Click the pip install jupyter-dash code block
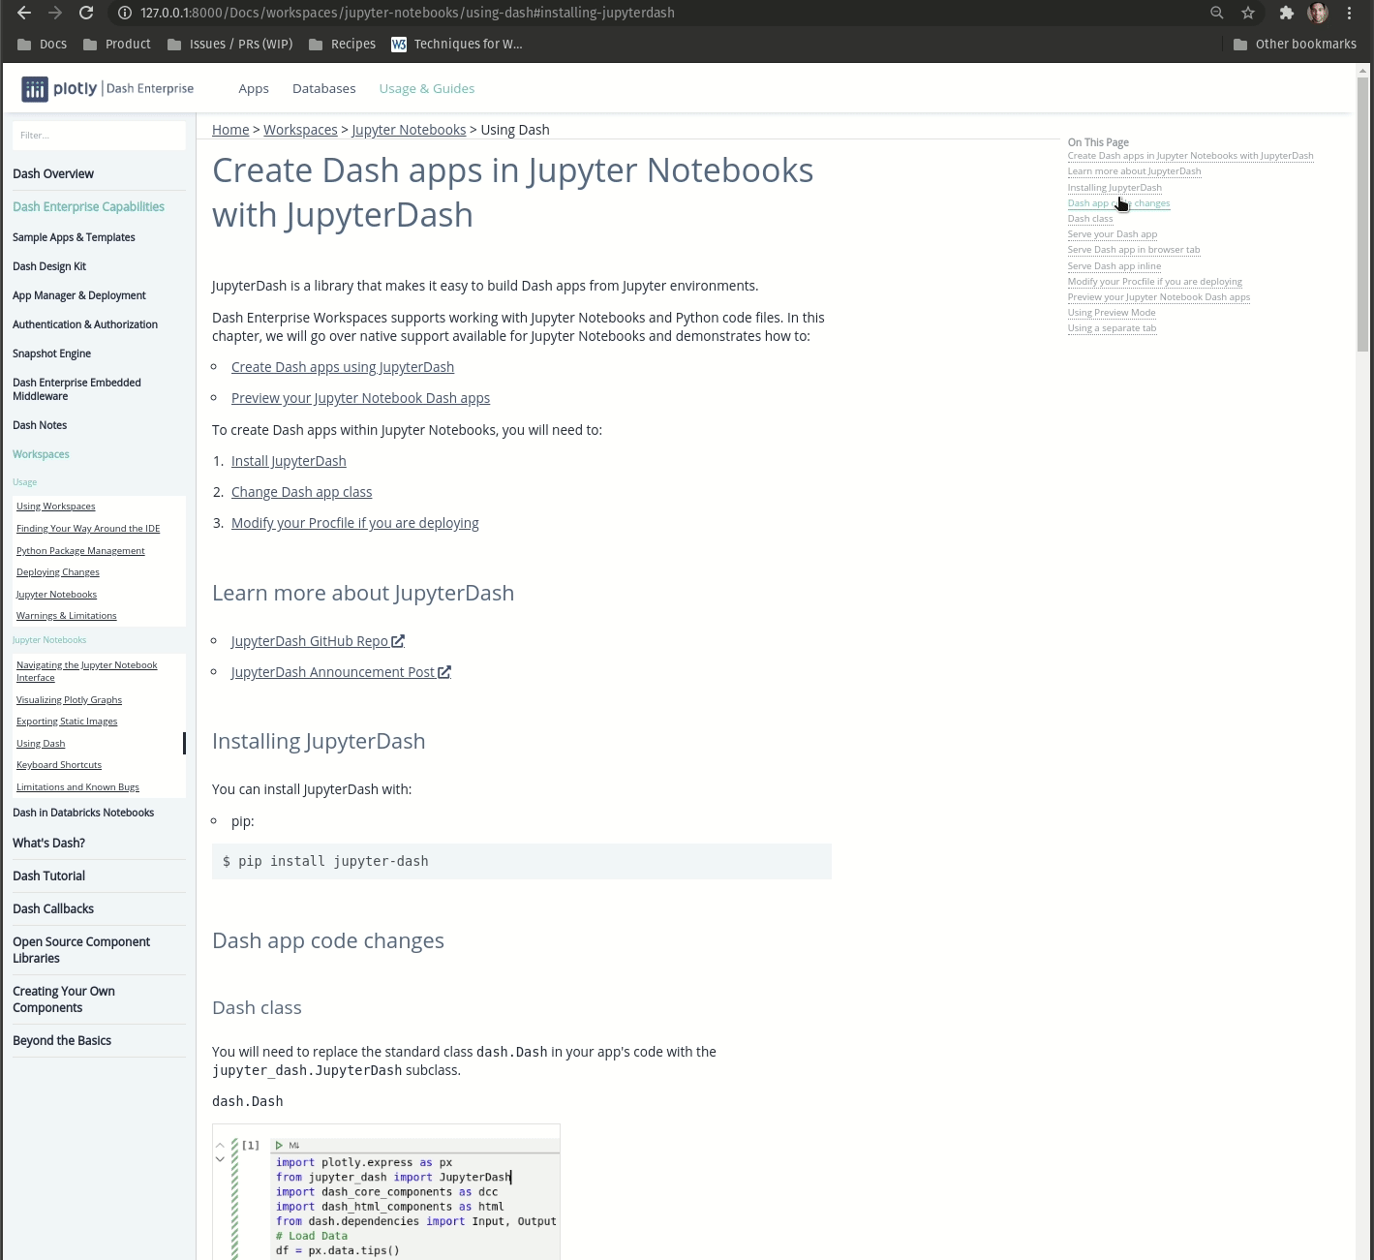Screen dimensions: 1374x1260 522,861
